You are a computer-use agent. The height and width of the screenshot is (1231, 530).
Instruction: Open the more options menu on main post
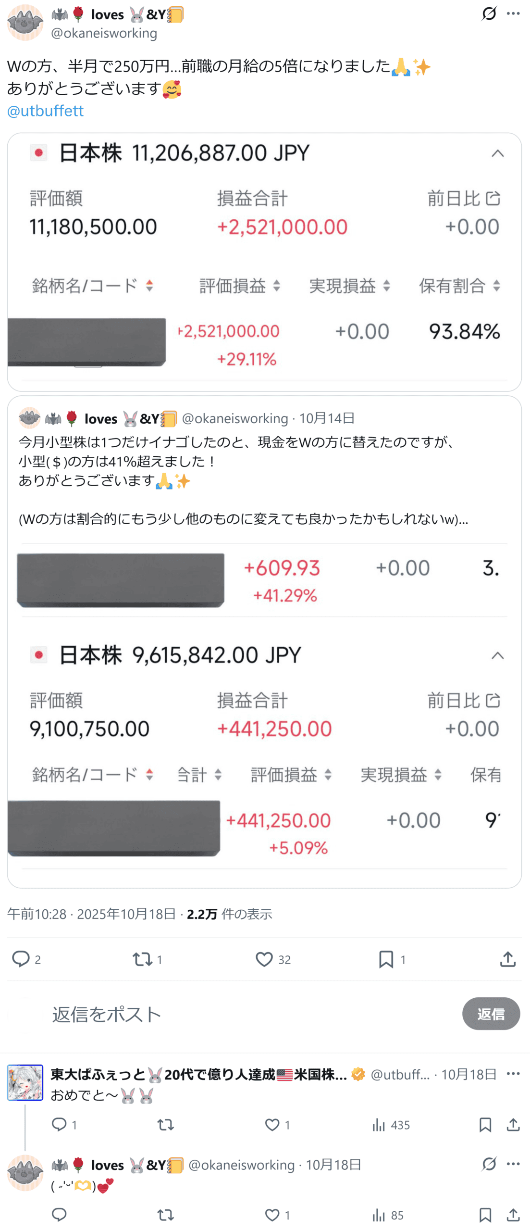pyautogui.click(x=513, y=13)
